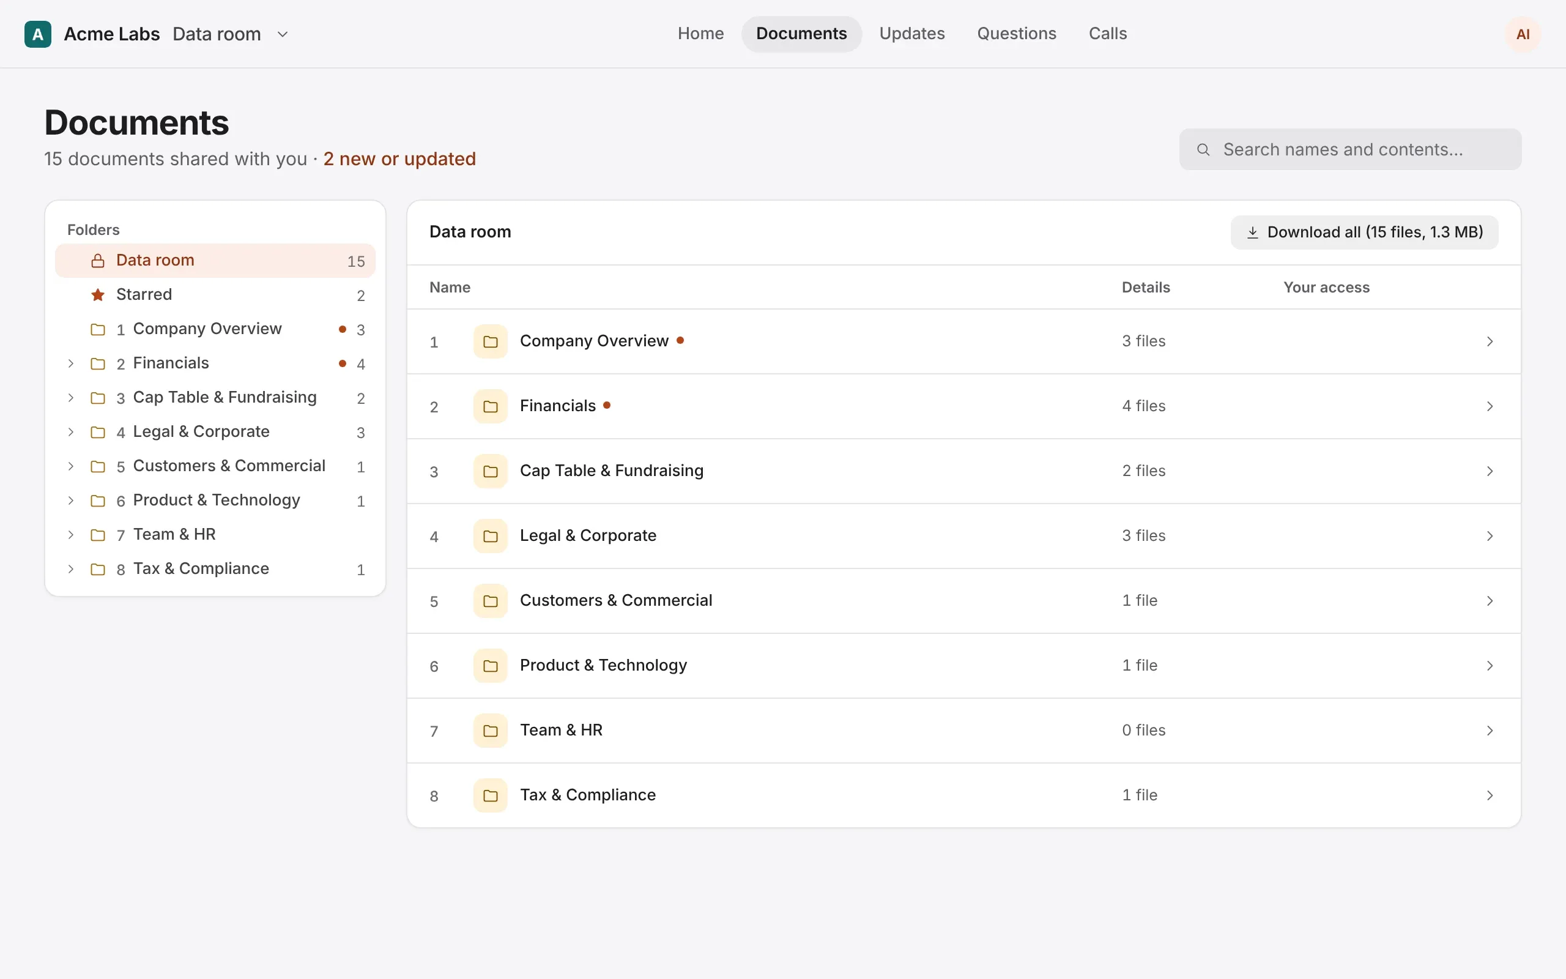The height and width of the screenshot is (979, 1566).
Task: Click the lock icon beside Data room
Action: (98, 260)
